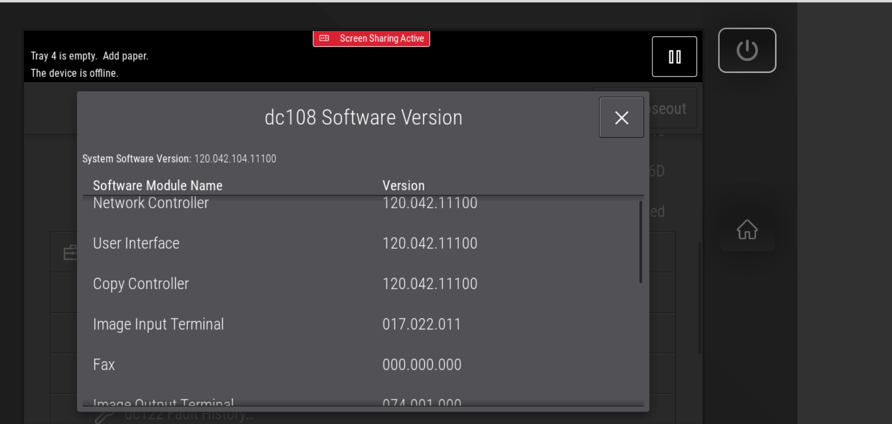The width and height of the screenshot is (892, 424).
Task: Click Fax version 000.000.000 value
Action: pyautogui.click(x=422, y=364)
